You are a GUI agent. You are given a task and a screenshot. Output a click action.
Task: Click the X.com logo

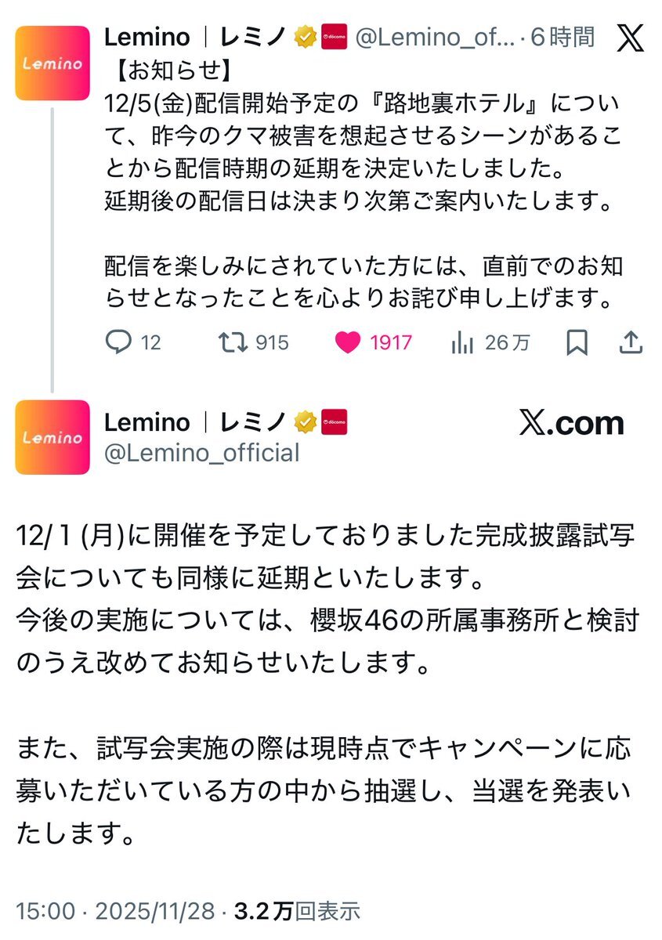click(572, 424)
